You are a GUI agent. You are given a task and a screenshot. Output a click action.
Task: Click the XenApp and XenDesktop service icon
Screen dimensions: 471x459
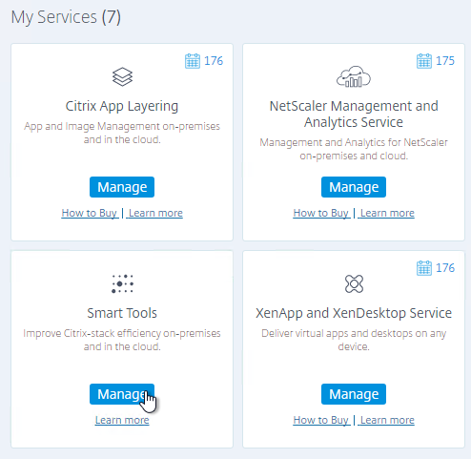point(354,283)
